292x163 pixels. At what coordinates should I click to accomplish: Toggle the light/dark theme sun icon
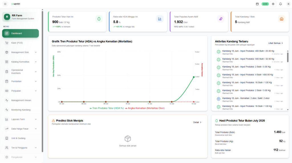point(273,4)
